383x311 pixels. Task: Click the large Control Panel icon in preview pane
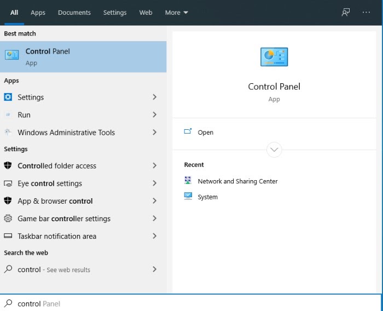pyautogui.click(x=274, y=56)
